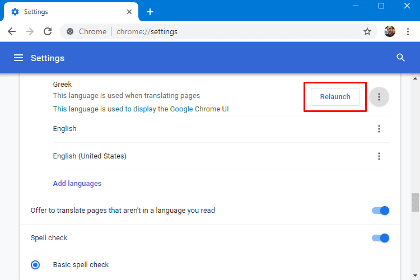Click the user profile avatar
Viewport: 420px width, 280px height.
click(390, 31)
